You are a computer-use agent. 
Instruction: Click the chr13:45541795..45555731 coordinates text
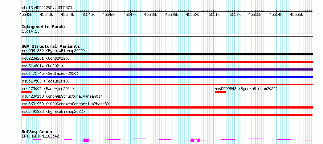[48, 8]
